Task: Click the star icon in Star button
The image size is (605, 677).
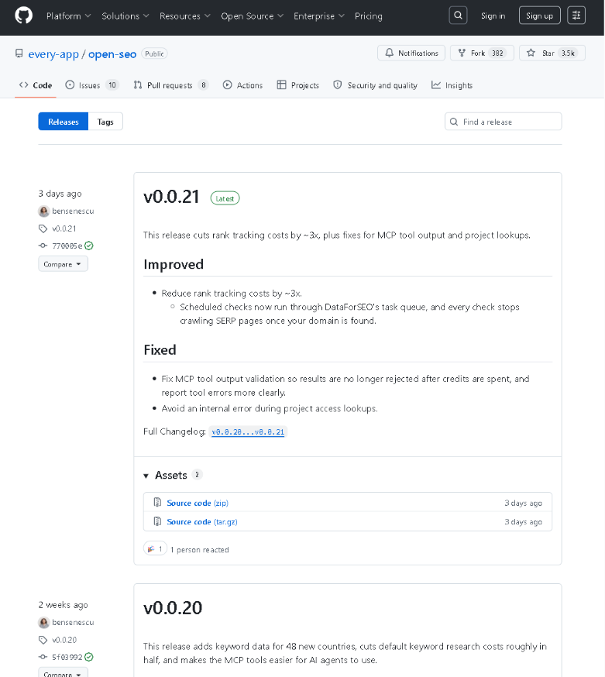Action: coord(531,53)
